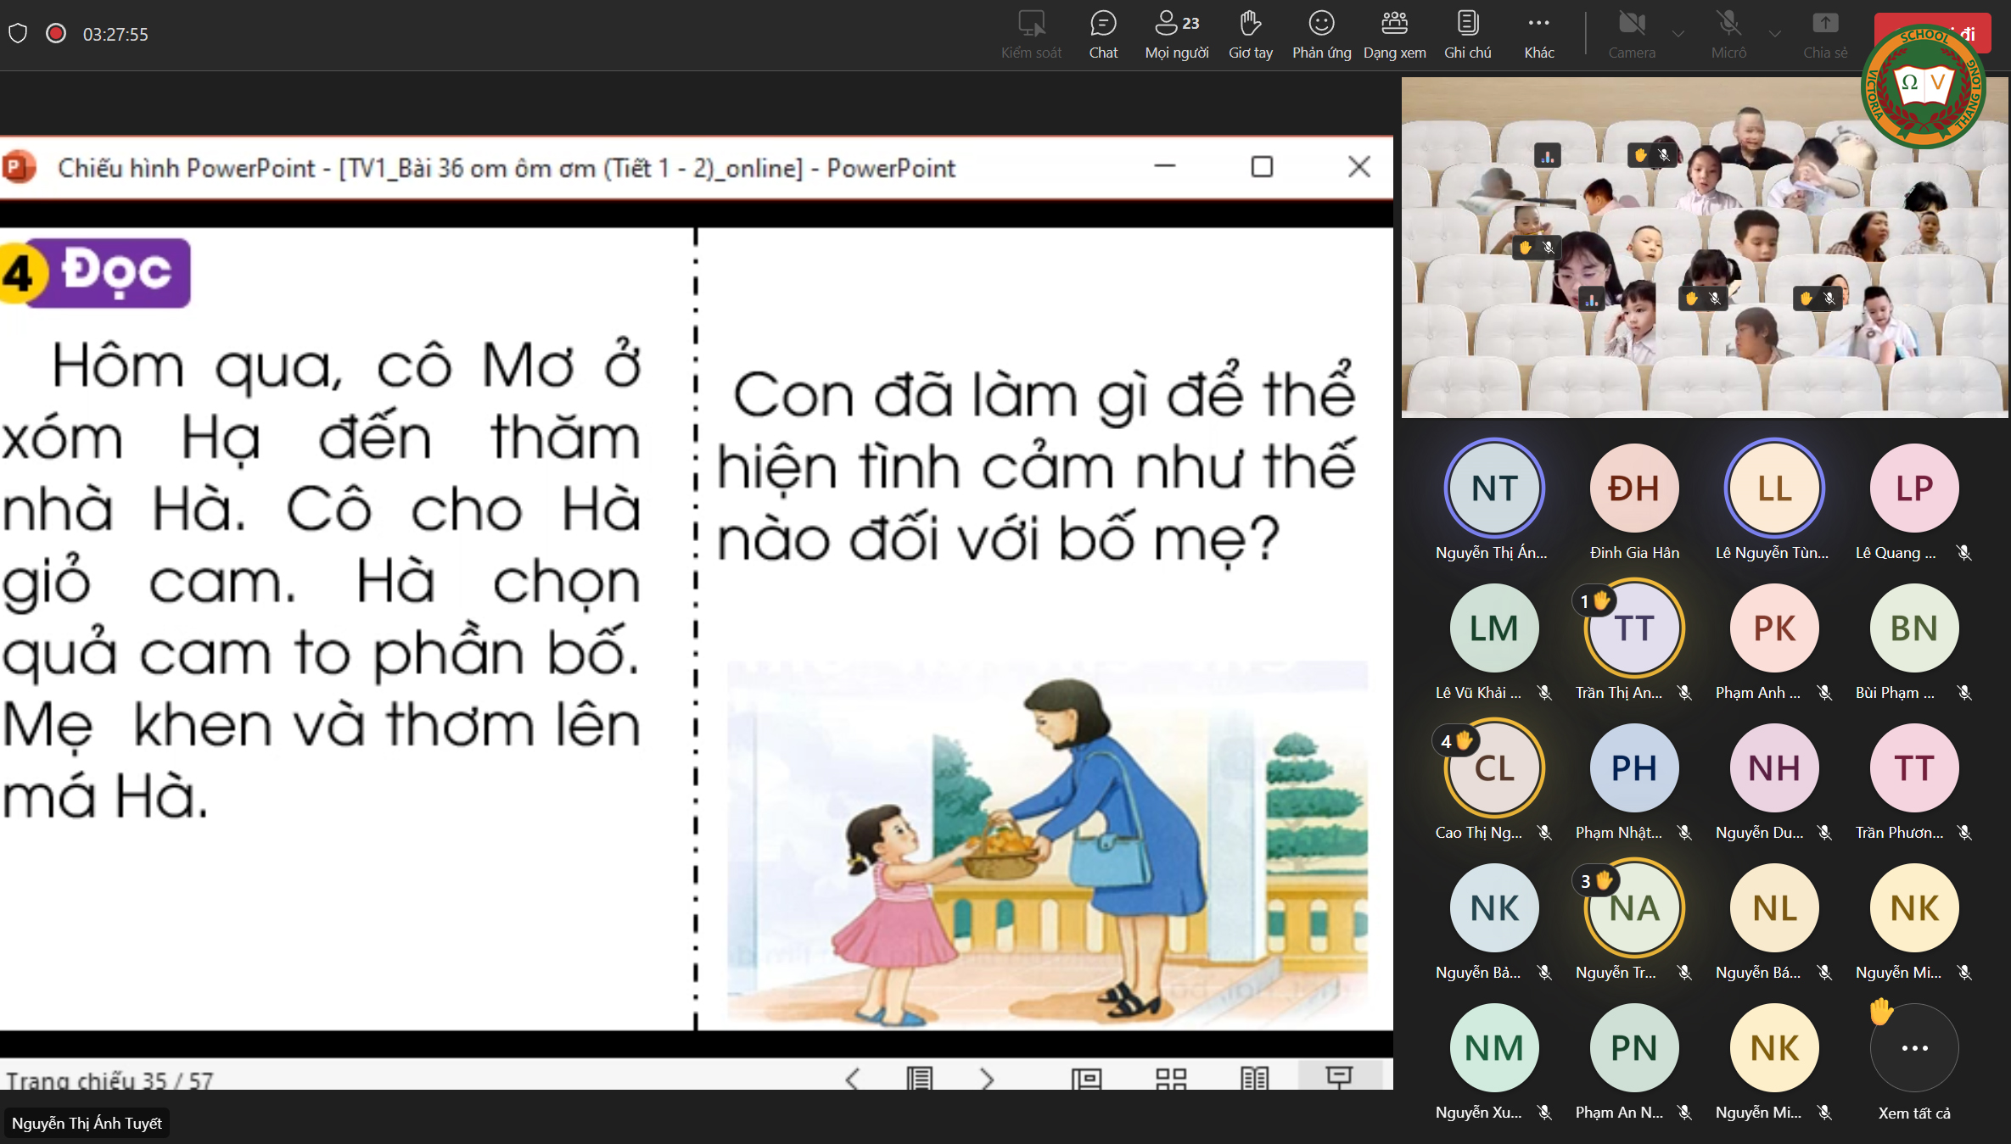2011x1144 pixels.
Task: Open Xem tất cả participants overflow
Action: pyautogui.click(x=1913, y=1049)
